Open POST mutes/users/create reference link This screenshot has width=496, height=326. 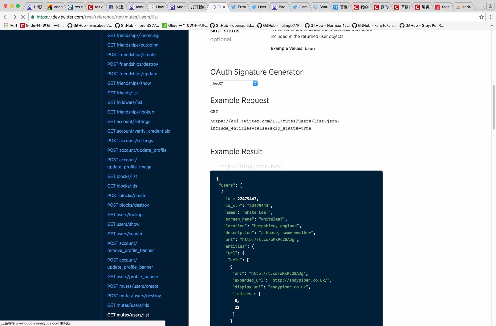point(133,286)
